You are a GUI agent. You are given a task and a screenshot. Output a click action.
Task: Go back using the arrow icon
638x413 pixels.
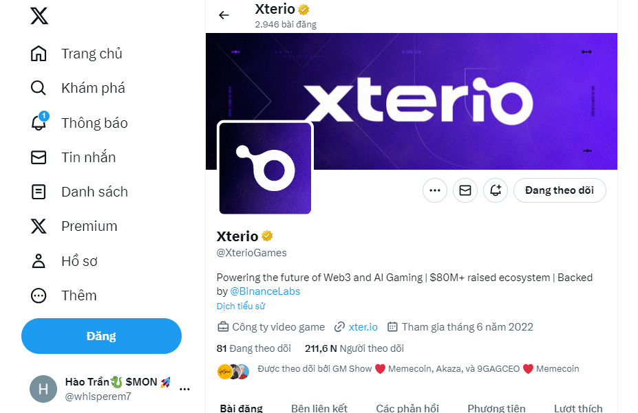tap(224, 15)
